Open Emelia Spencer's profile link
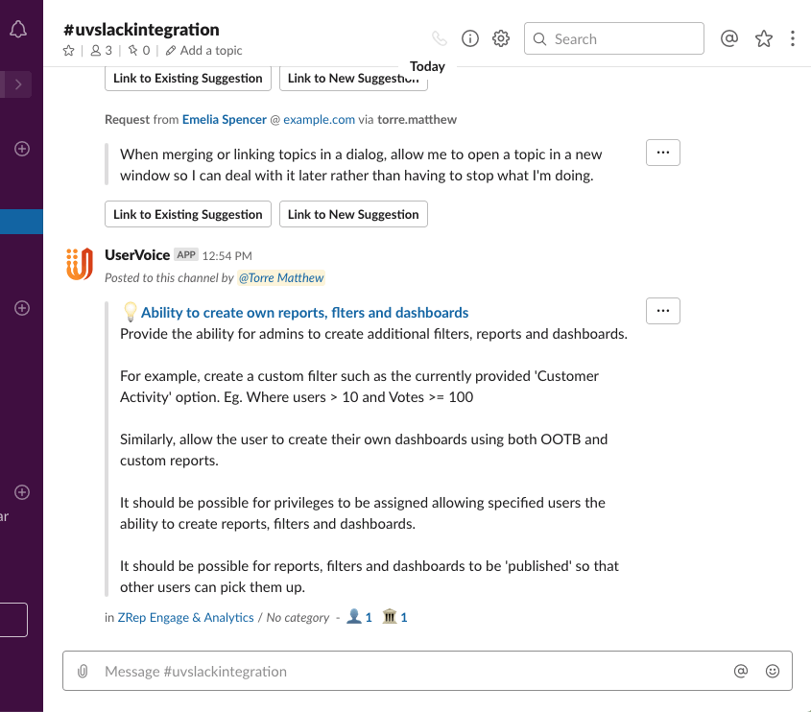 pos(225,119)
